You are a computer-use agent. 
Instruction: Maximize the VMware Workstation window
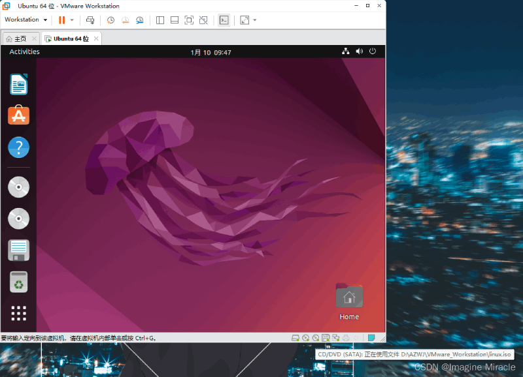coord(367,6)
